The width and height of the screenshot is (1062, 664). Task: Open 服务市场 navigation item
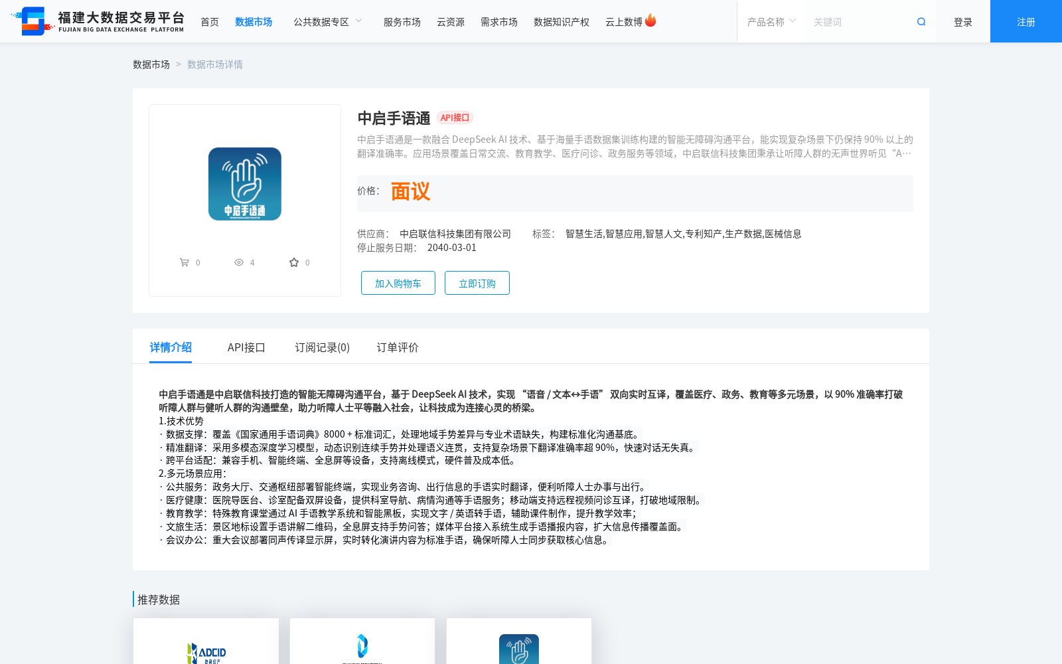point(402,22)
